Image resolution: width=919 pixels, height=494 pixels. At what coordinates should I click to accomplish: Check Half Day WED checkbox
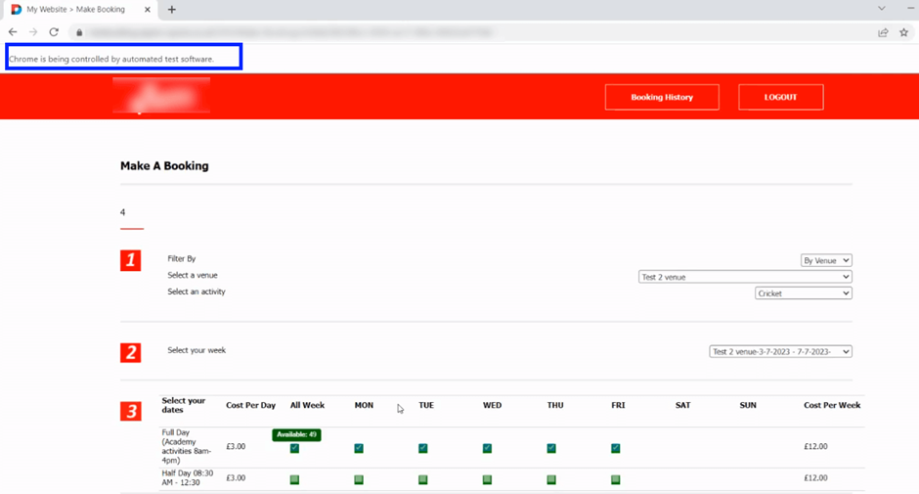pos(487,479)
